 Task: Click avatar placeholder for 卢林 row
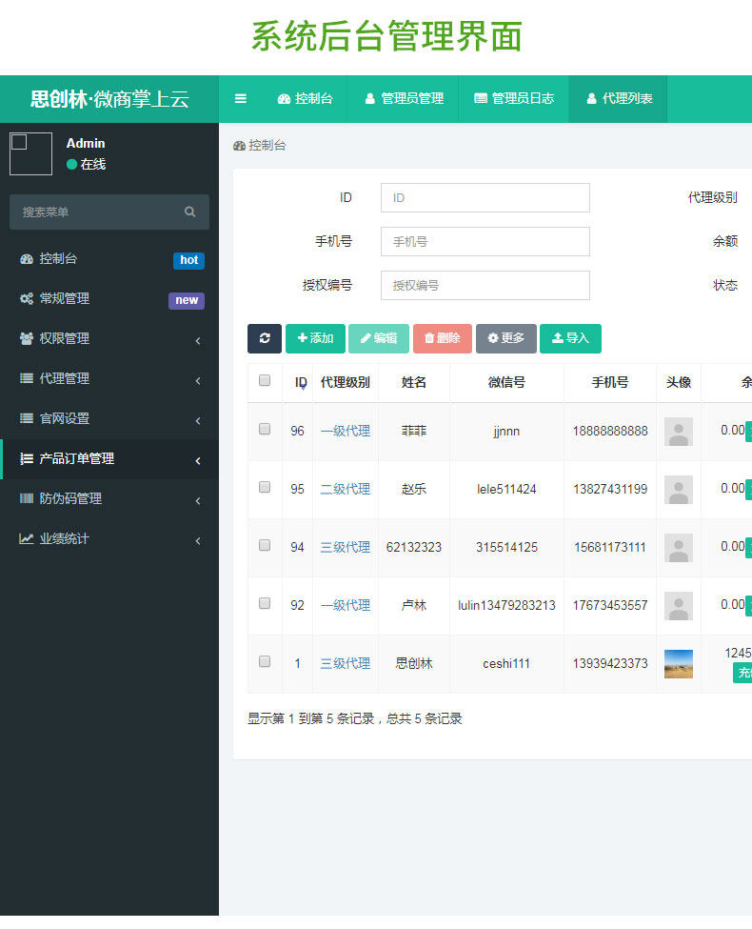coord(679,605)
